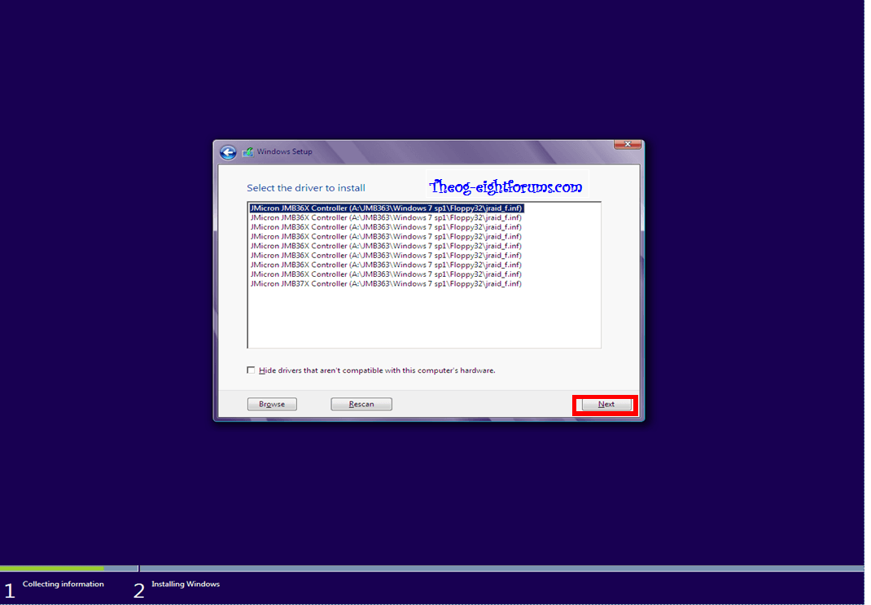Select the sixth JMB36X Controller entry

coord(386,256)
